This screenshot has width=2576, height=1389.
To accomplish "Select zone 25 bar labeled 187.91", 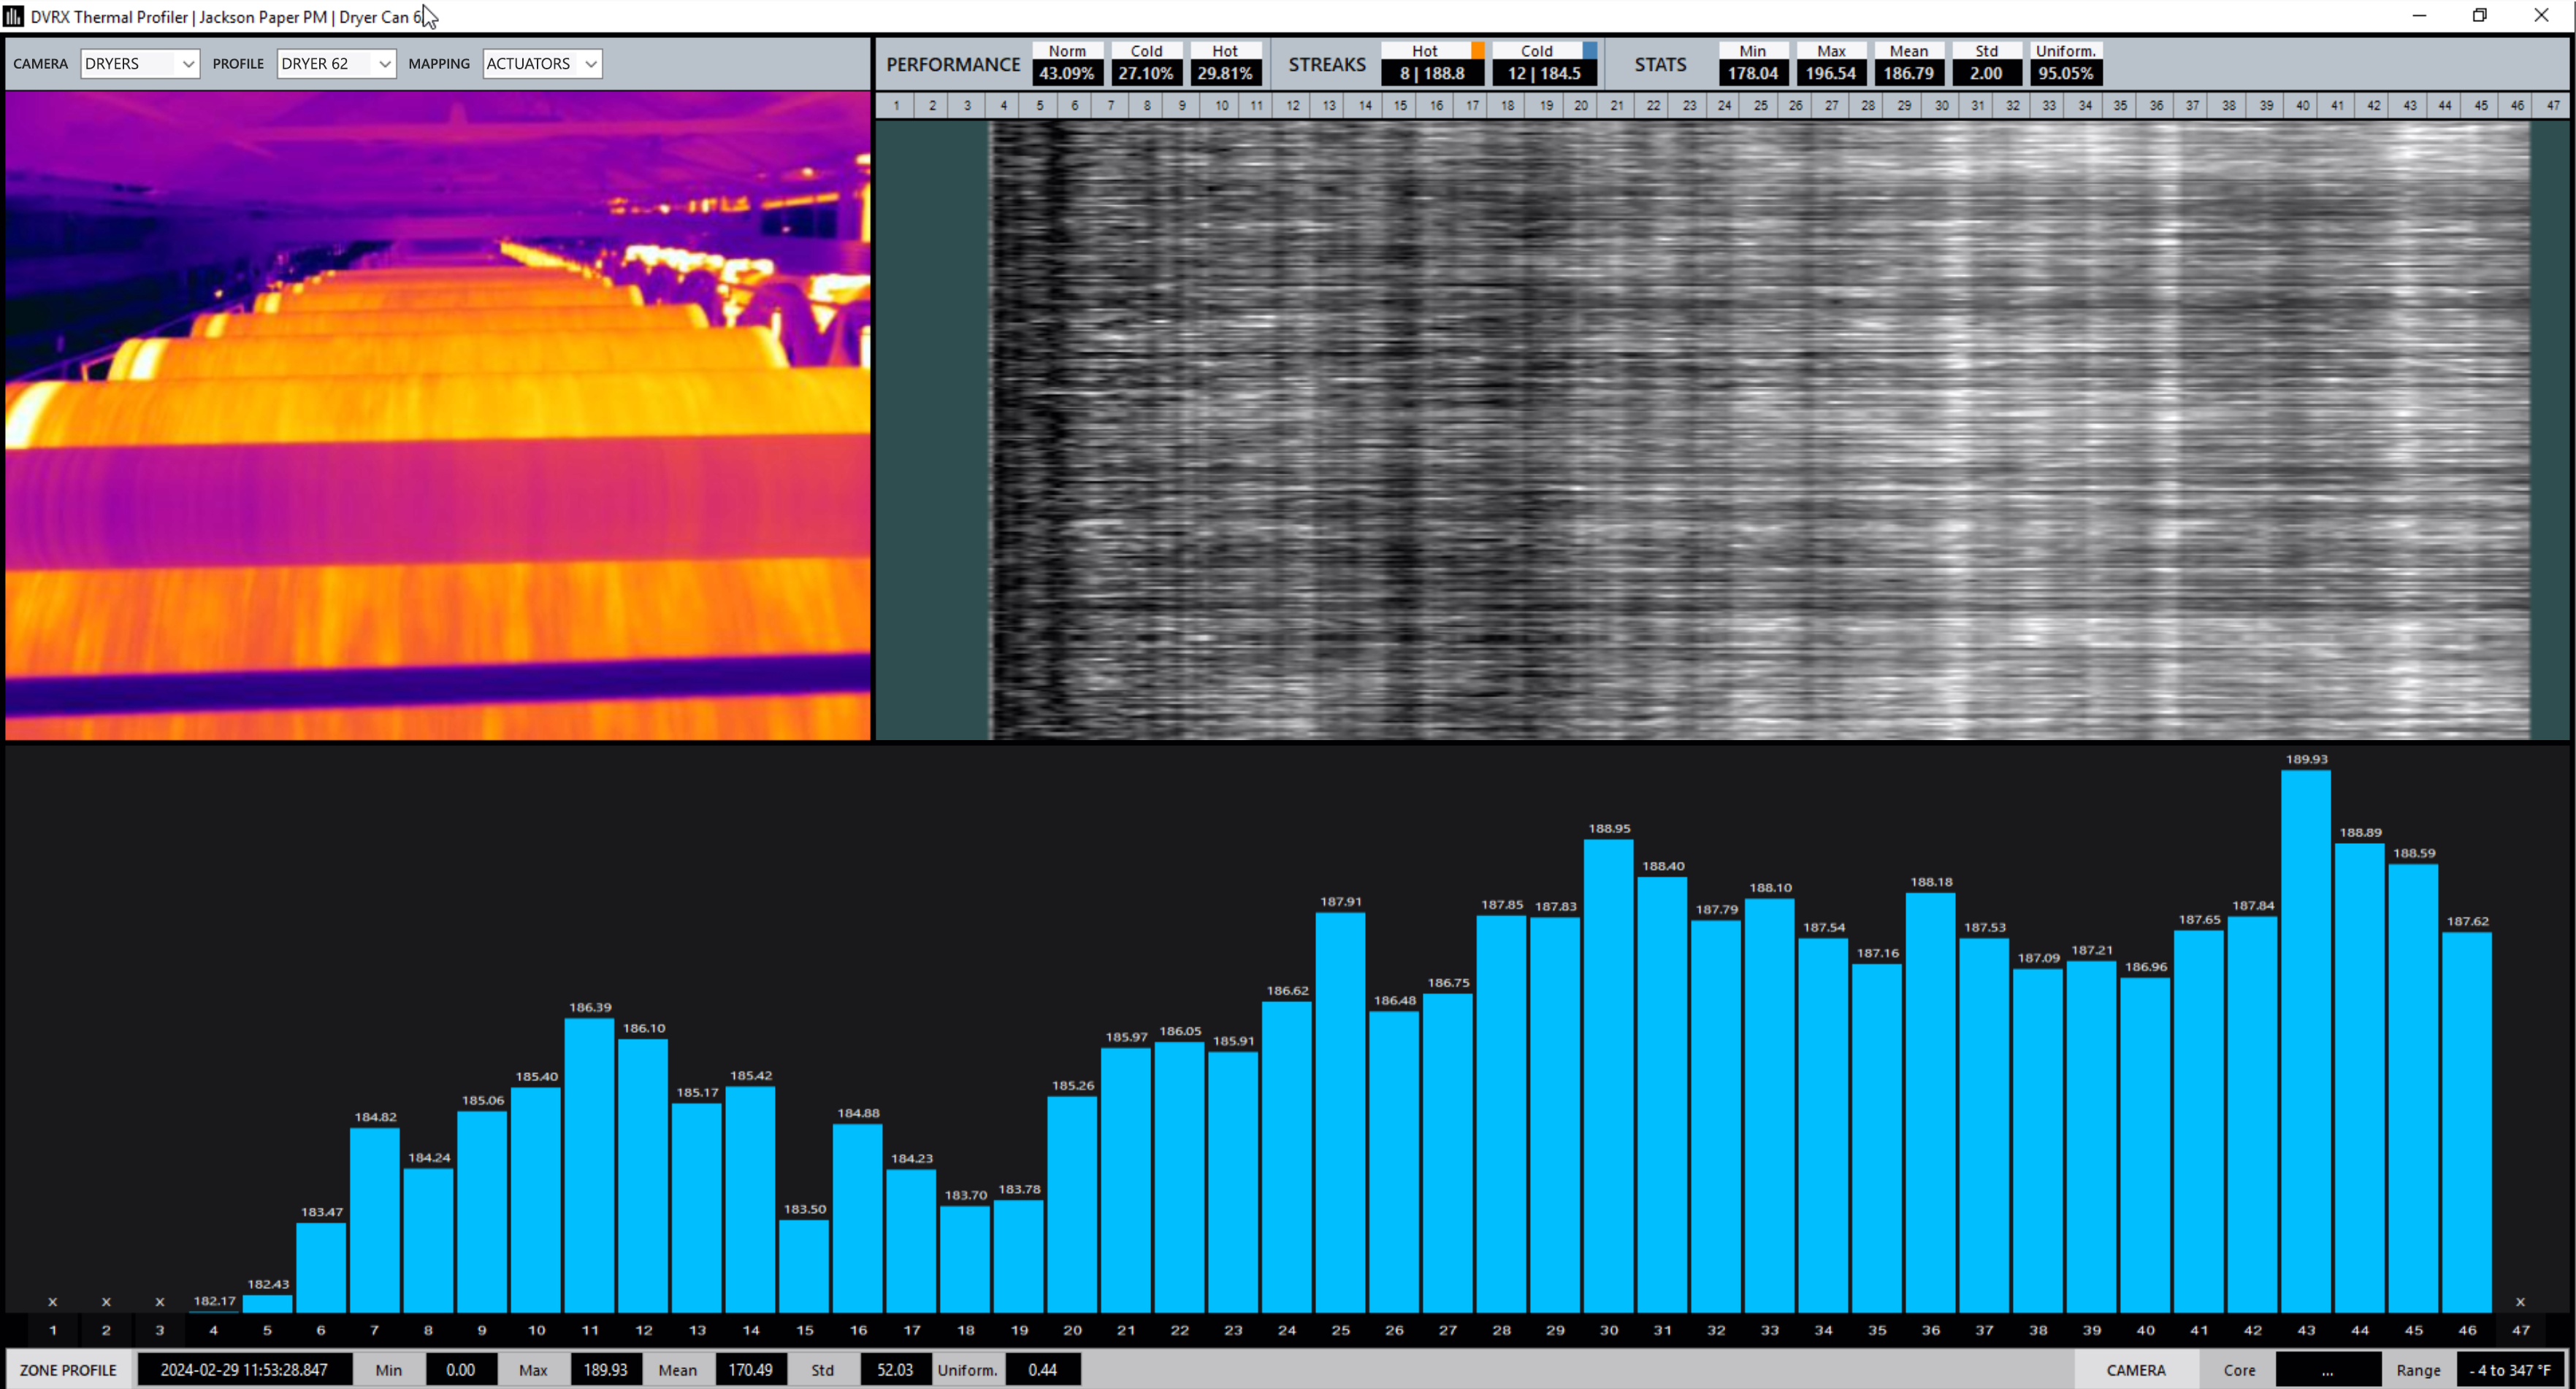I will (1341, 1112).
